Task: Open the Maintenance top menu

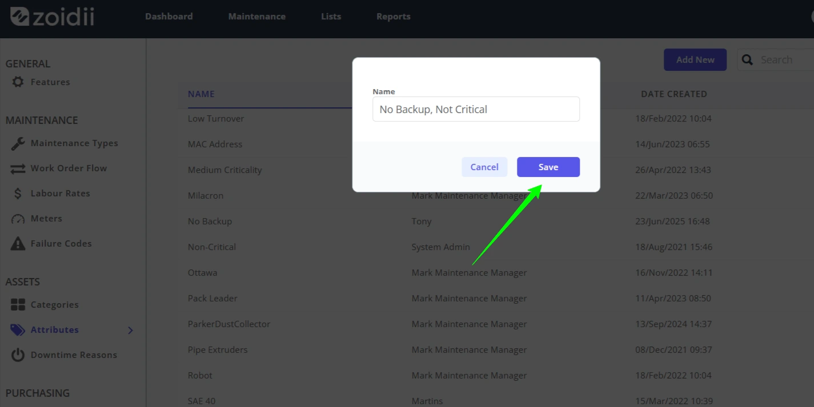Action: (x=257, y=17)
